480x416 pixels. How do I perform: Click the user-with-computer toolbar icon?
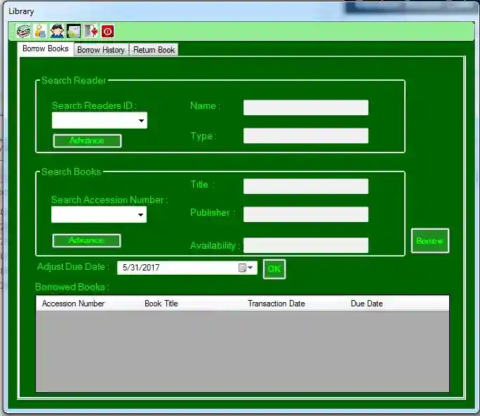point(41,31)
